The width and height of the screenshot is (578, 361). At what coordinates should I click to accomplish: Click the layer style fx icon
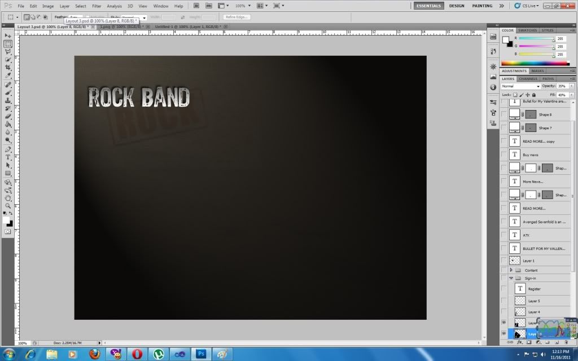(x=519, y=342)
